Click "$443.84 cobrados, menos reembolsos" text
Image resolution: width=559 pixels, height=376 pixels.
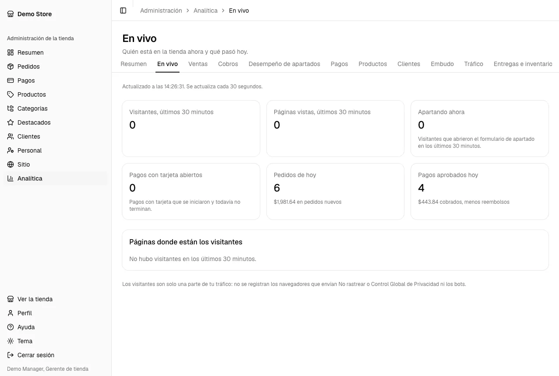tap(464, 202)
